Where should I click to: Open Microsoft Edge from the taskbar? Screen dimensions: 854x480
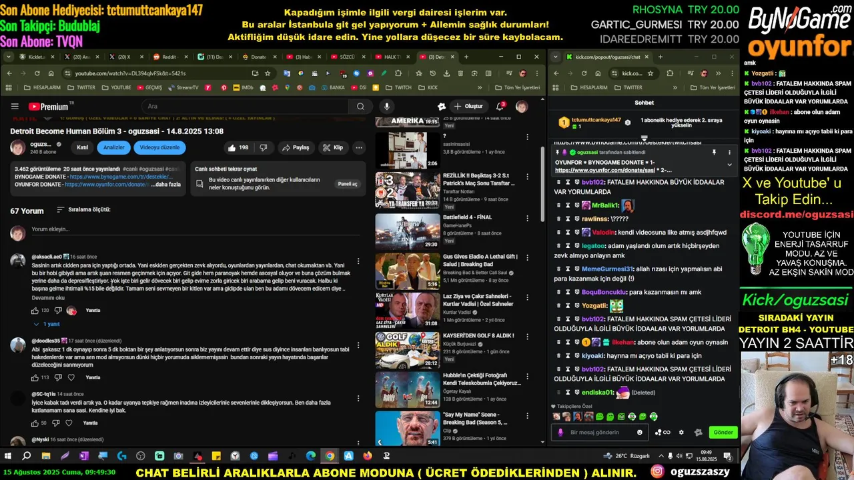click(311, 456)
